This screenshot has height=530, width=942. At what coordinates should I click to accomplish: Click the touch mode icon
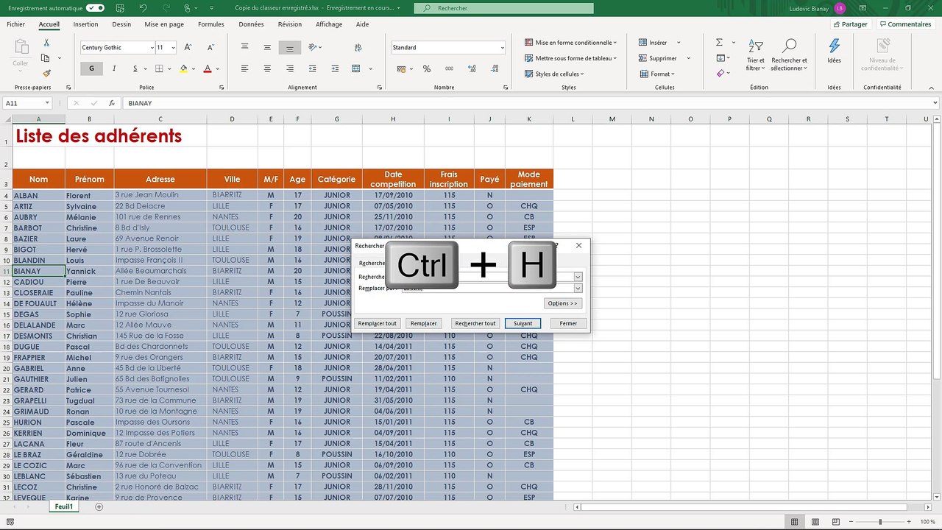(x=188, y=8)
